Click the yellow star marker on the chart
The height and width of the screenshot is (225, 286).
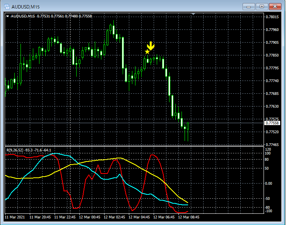[x=147, y=52]
